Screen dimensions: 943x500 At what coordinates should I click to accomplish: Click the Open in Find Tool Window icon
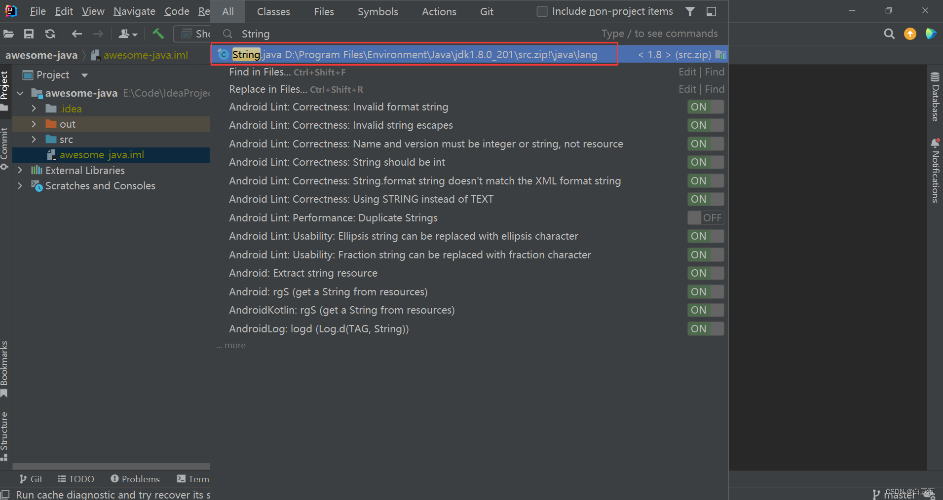711,11
